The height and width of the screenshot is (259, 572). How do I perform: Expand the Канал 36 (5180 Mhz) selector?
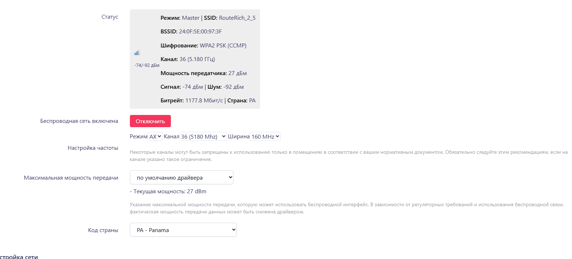point(203,137)
